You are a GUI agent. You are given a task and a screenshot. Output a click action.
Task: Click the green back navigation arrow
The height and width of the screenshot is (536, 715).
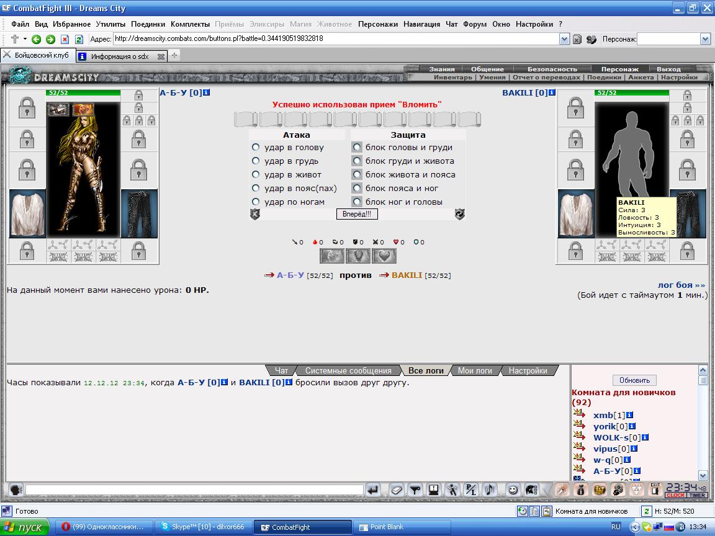(36, 39)
